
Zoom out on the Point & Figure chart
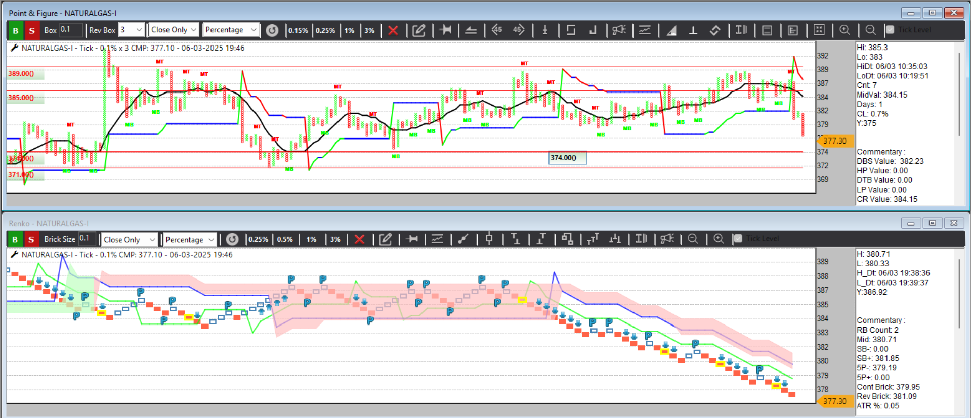(870, 30)
